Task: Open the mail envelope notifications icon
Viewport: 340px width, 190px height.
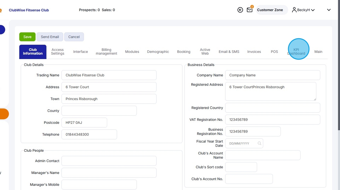Action: [x=250, y=10]
